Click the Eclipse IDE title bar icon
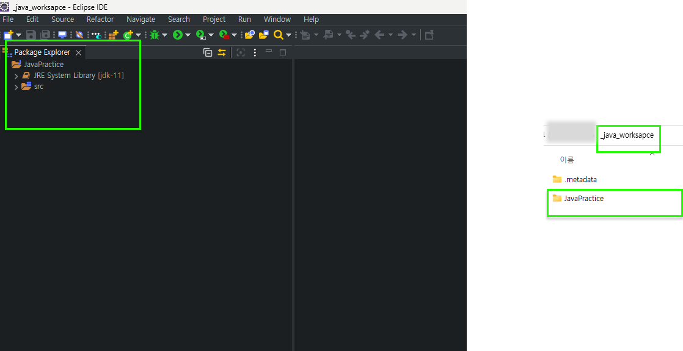The image size is (683, 351). click(x=5, y=7)
